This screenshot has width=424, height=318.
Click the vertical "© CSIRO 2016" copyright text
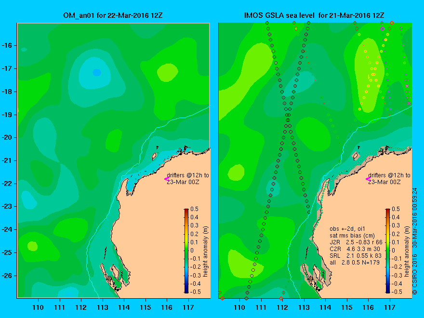click(x=415, y=273)
